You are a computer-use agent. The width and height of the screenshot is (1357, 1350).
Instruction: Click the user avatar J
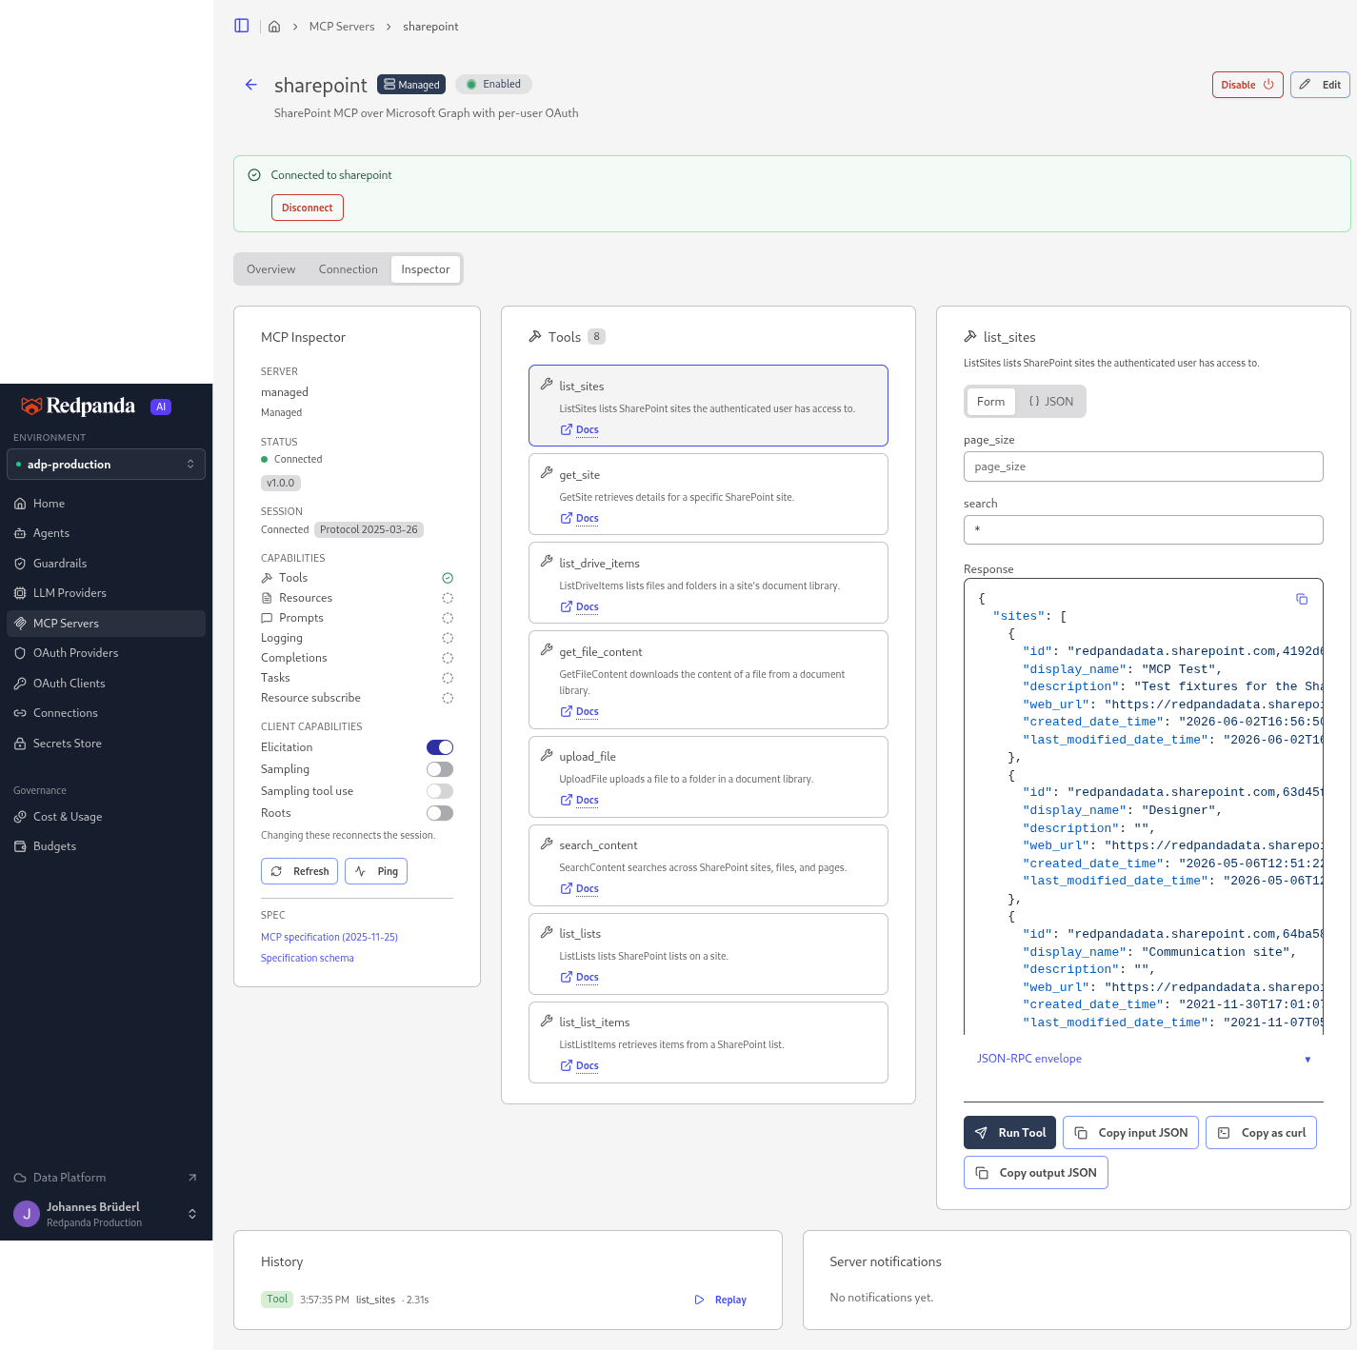27,1214
